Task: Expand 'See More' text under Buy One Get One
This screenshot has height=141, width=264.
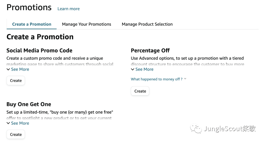Action: (x=20, y=123)
